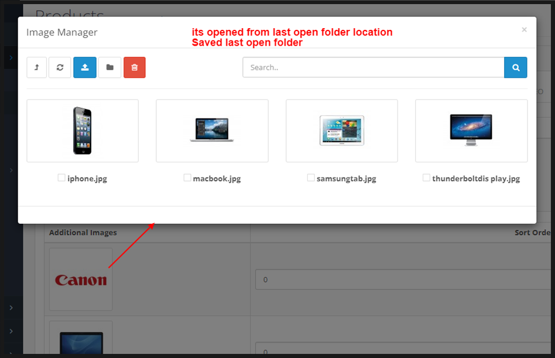Select the macbook.jpg checkbox
The image size is (555, 358).
(x=187, y=177)
